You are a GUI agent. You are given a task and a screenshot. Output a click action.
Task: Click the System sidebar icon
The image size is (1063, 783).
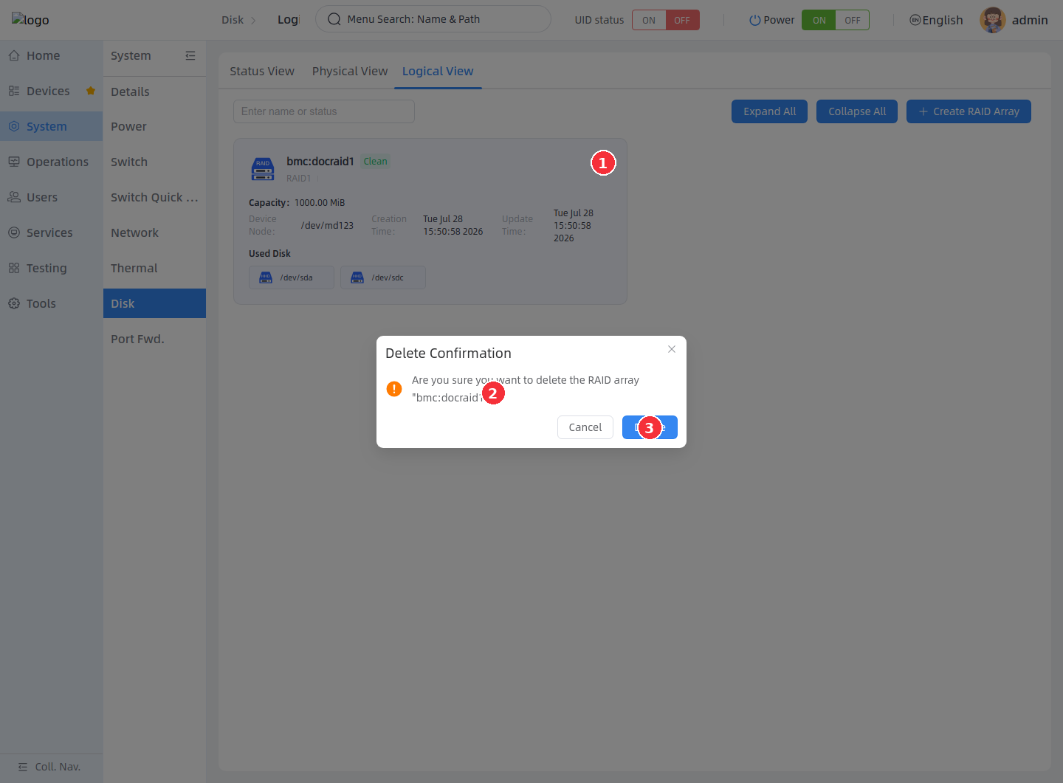pyautogui.click(x=14, y=126)
